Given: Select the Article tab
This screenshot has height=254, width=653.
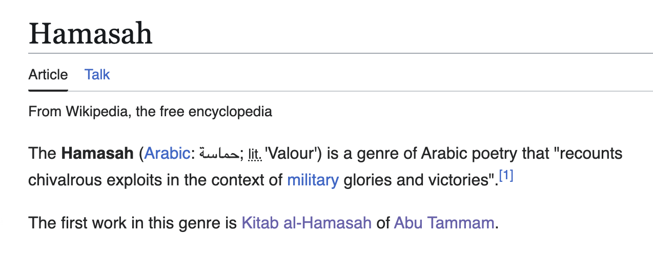Looking at the screenshot, I should pyautogui.click(x=48, y=75).
